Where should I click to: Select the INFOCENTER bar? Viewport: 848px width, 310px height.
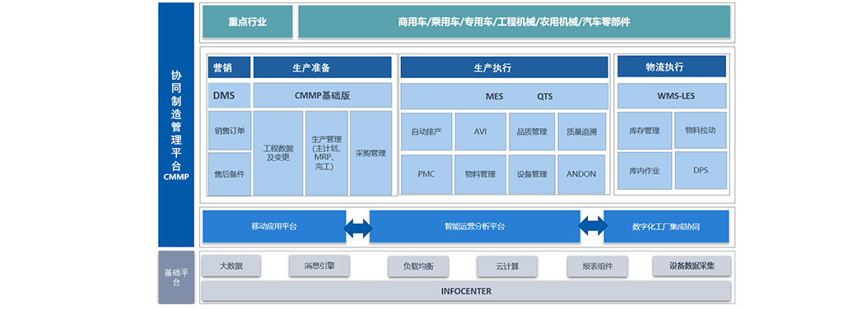[466, 291]
